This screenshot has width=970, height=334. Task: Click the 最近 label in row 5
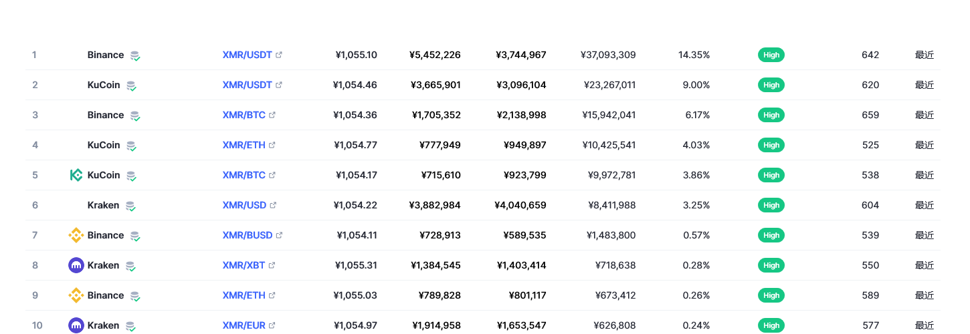pyautogui.click(x=925, y=175)
